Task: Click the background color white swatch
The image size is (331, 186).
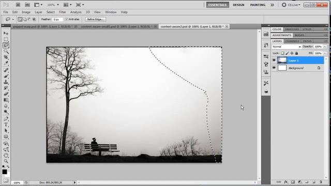Action: 8,175
